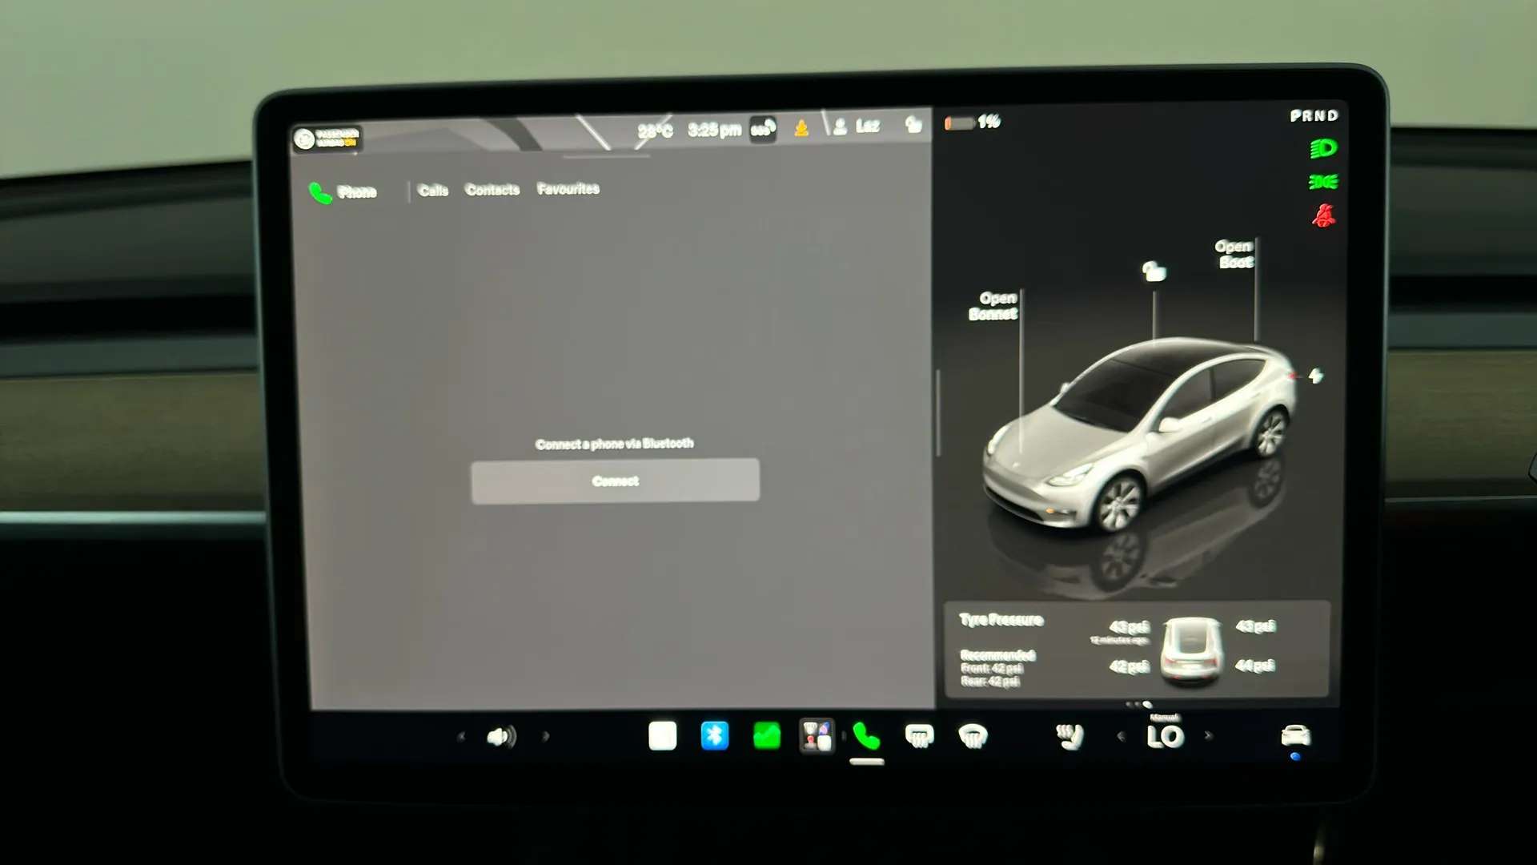Tap the red seatbelt warning icon

coord(1323,215)
